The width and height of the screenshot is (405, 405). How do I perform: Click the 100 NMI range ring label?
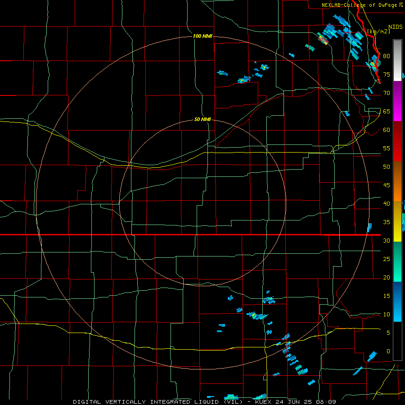point(202,36)
